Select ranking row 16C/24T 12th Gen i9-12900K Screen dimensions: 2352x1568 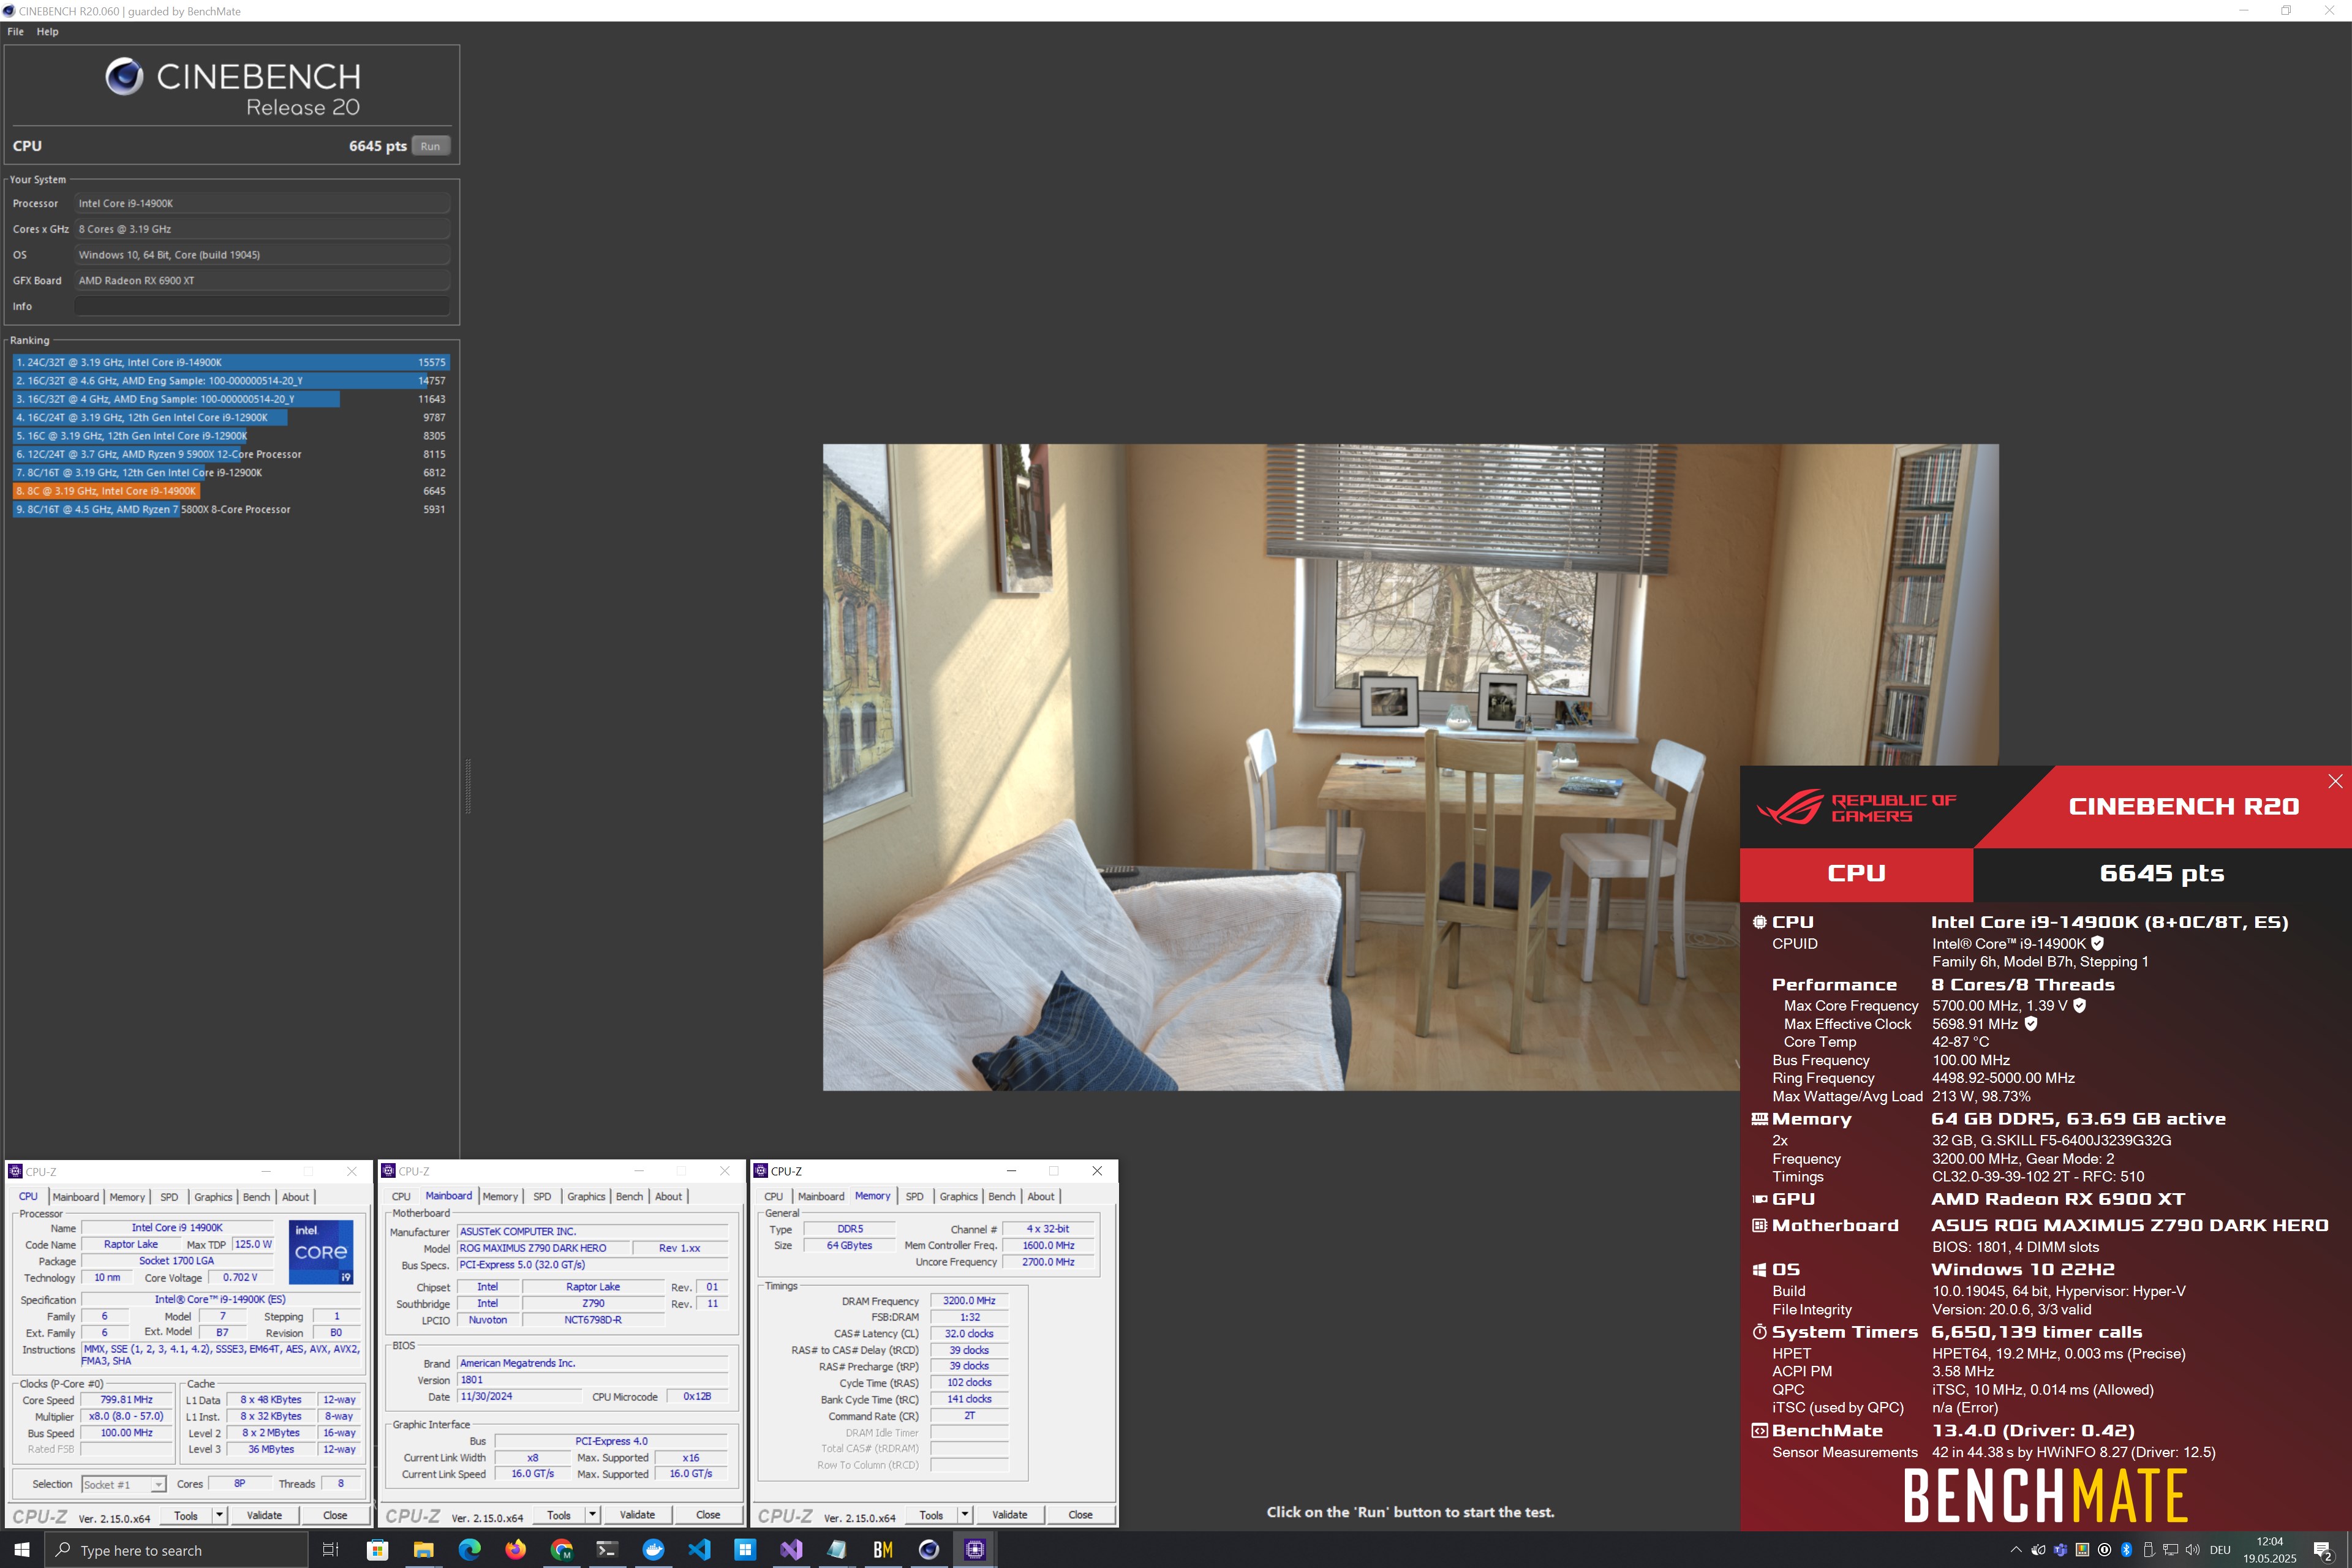[231, 417]
